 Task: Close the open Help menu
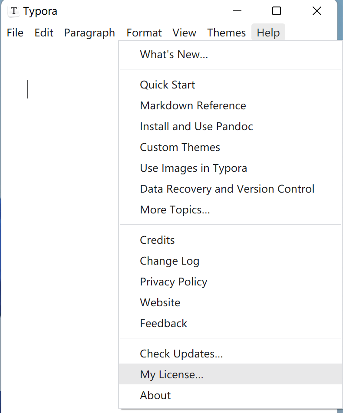pyautogui.click(x=268, y=33)
